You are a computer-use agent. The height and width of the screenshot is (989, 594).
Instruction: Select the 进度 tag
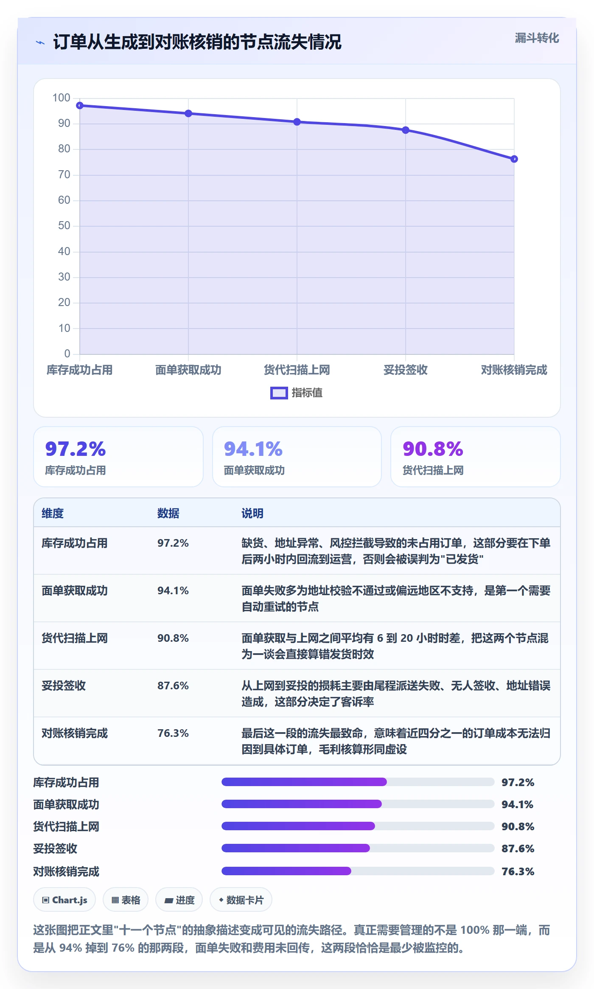click(x=179, y=900)
